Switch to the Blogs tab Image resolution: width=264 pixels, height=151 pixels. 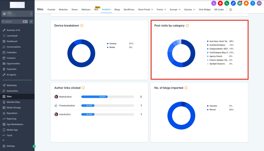[x=117, y=9]
